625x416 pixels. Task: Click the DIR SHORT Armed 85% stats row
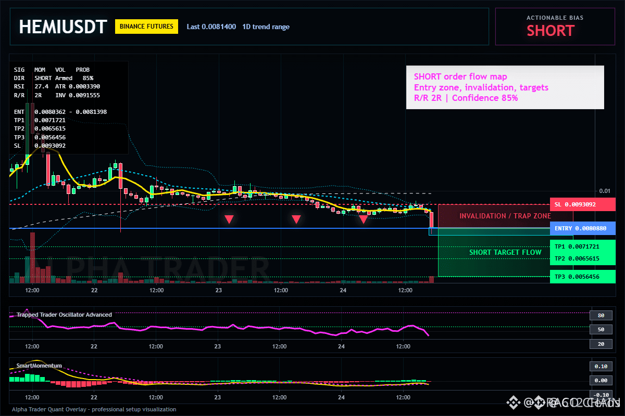pos(54,77)
